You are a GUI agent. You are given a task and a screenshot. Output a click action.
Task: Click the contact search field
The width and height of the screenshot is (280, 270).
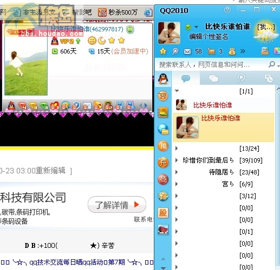click(x=211, y=65)
